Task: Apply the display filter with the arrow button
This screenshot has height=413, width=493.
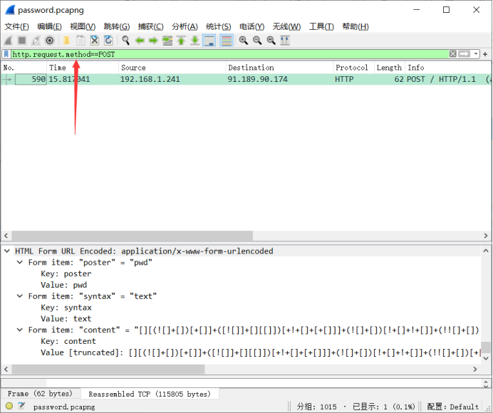Action: [x=464, y=54]
